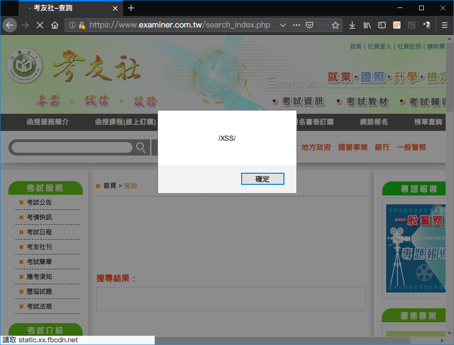Close the 考友社-查詢 tab
This screenshot has width=454, height=345.
pyautogui.click(x=115, y=8)
